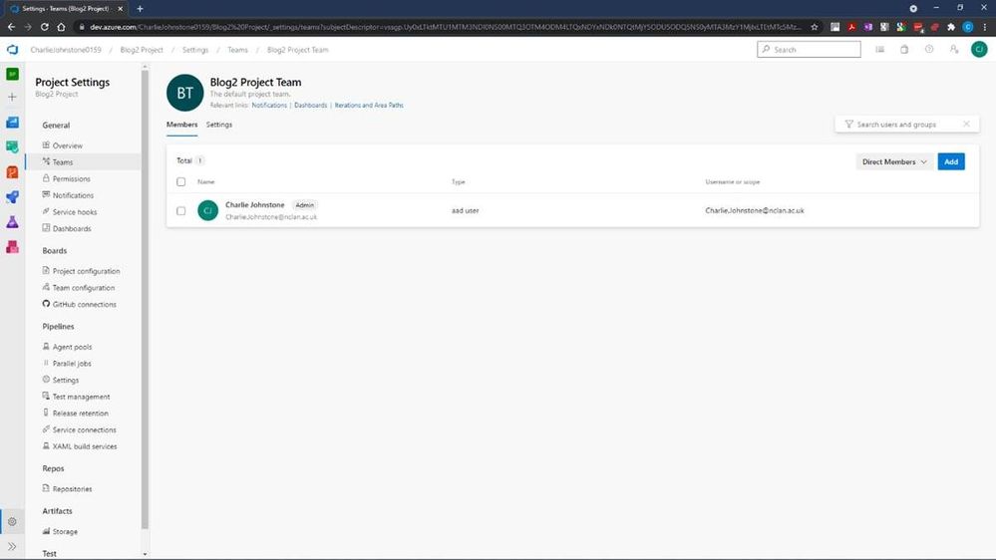Click the settings sidebar scrollbar
996x560 pixels.
point(145,298)
